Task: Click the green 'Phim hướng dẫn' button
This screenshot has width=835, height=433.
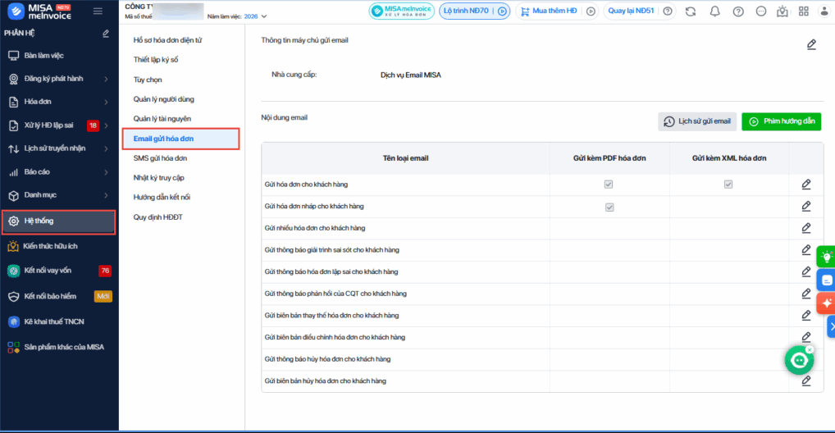Action: 781,121
